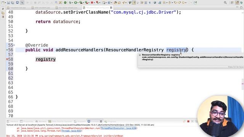Click the Debug bug icon
Screen dimensions: 244x137
point(70,3)
